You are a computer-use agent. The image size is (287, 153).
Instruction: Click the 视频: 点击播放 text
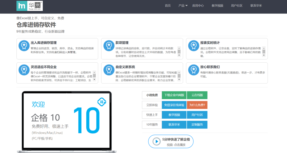click(176, 145)
